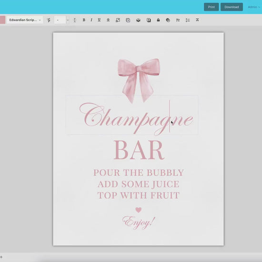Click the letter spacing icon

click(197, 20)
